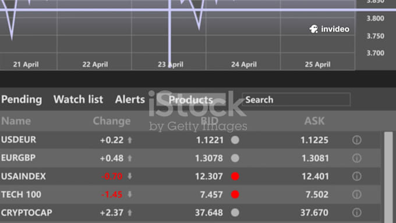Click the 3.800 price axis label
The image size is (396, 223).
(375, 19)
